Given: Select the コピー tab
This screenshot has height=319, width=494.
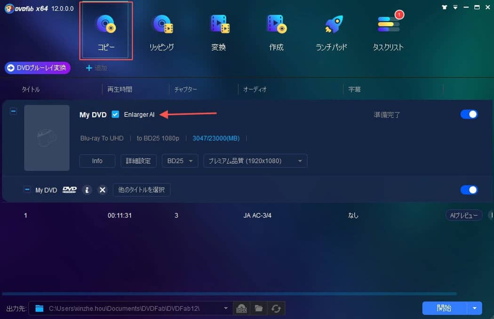Looking at the screenshot, I should (x=106, y=31).
